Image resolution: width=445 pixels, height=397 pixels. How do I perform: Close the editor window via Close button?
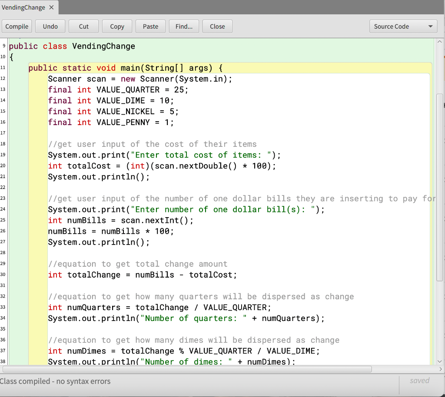click(x=217, y=26)
